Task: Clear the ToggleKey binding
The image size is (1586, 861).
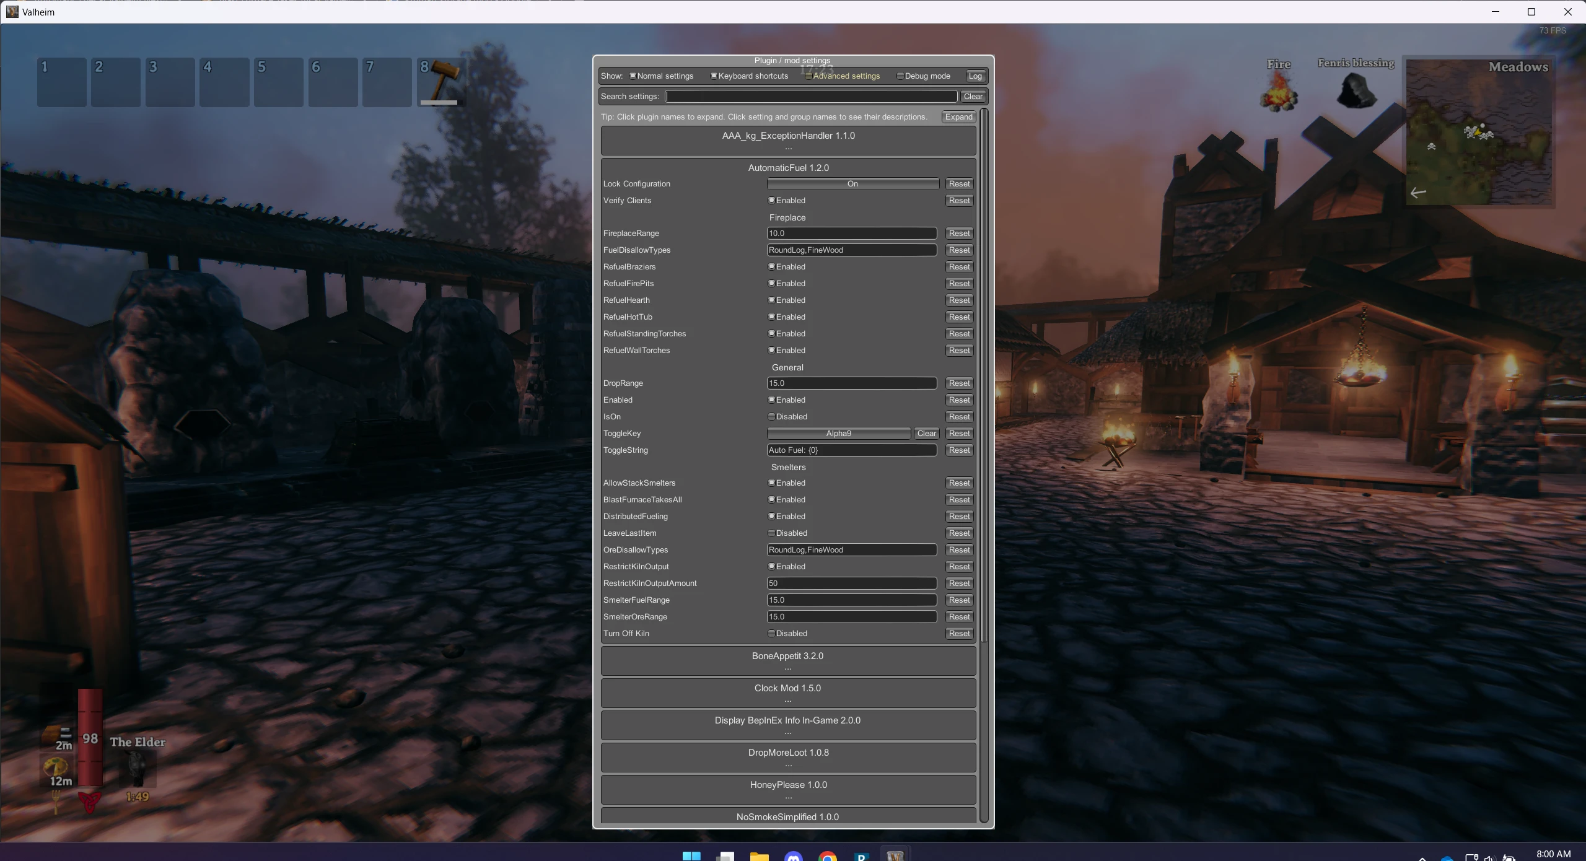Action: click(927, 434)
